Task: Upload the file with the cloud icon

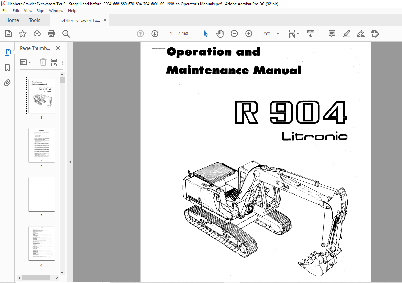Action: click(37, 34)
